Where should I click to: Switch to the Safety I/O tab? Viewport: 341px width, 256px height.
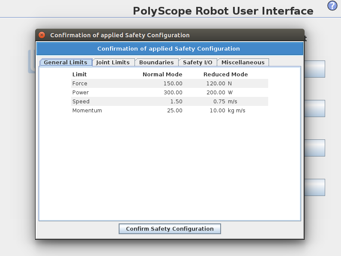[x=197, y=63]
